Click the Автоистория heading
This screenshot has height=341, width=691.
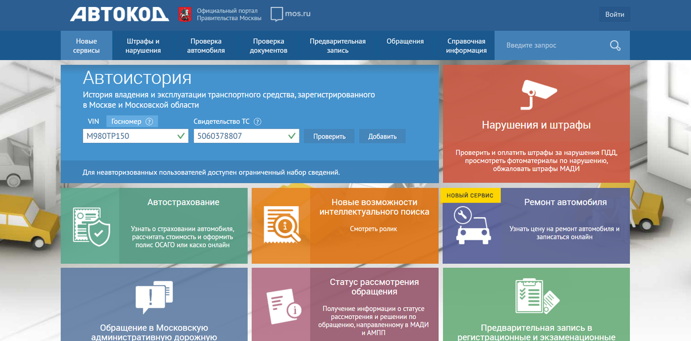[x=137, y=78]
